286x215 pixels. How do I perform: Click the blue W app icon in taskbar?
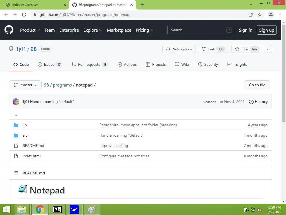click(74, 209)
